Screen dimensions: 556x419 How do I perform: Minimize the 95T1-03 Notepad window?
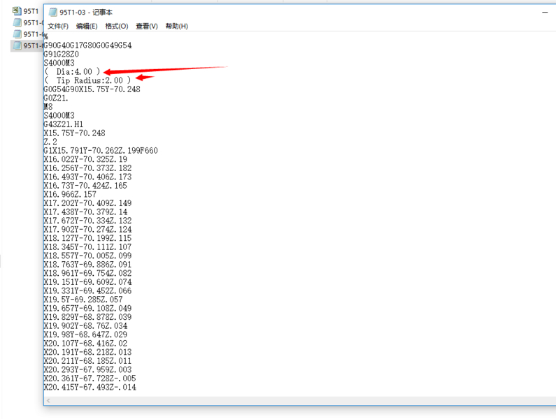545,13
